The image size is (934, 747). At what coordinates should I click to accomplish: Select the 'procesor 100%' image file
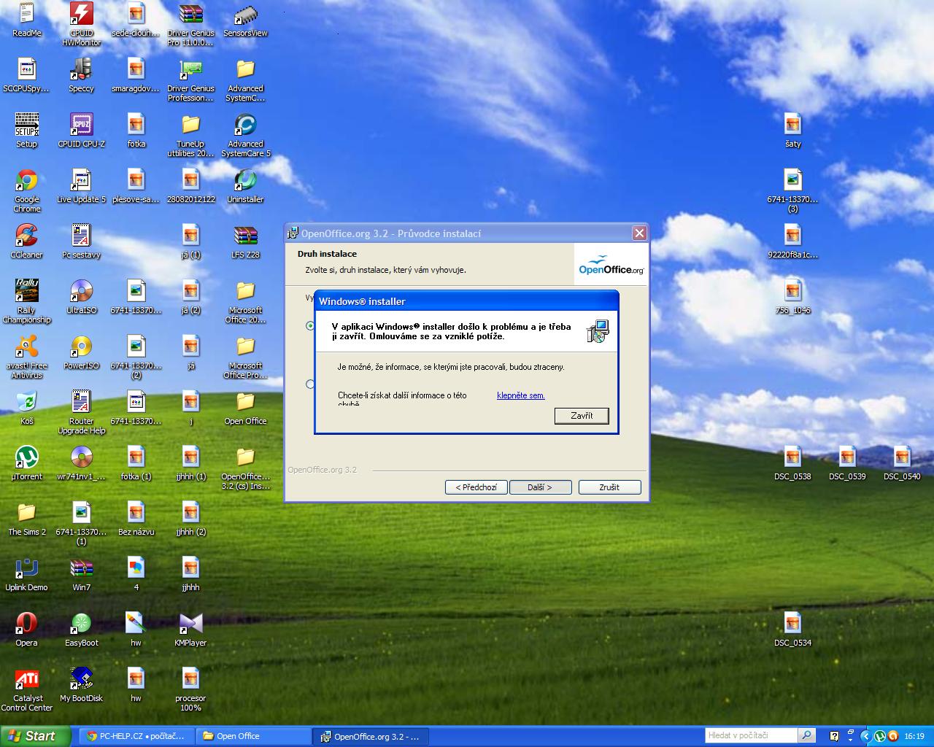click(190, 689)
